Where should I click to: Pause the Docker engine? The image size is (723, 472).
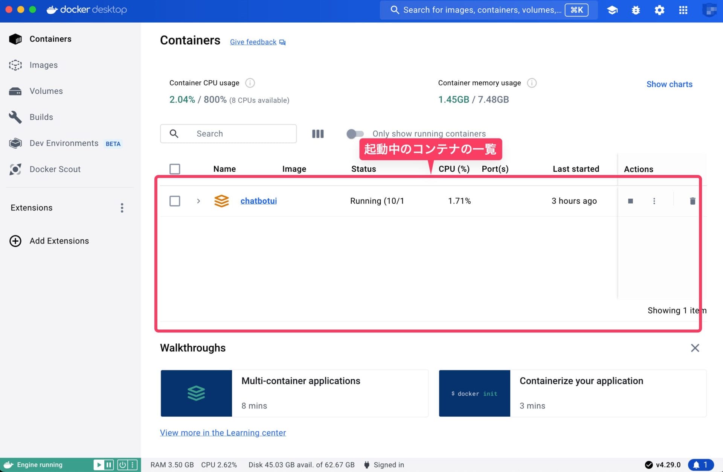pos(109,464)
